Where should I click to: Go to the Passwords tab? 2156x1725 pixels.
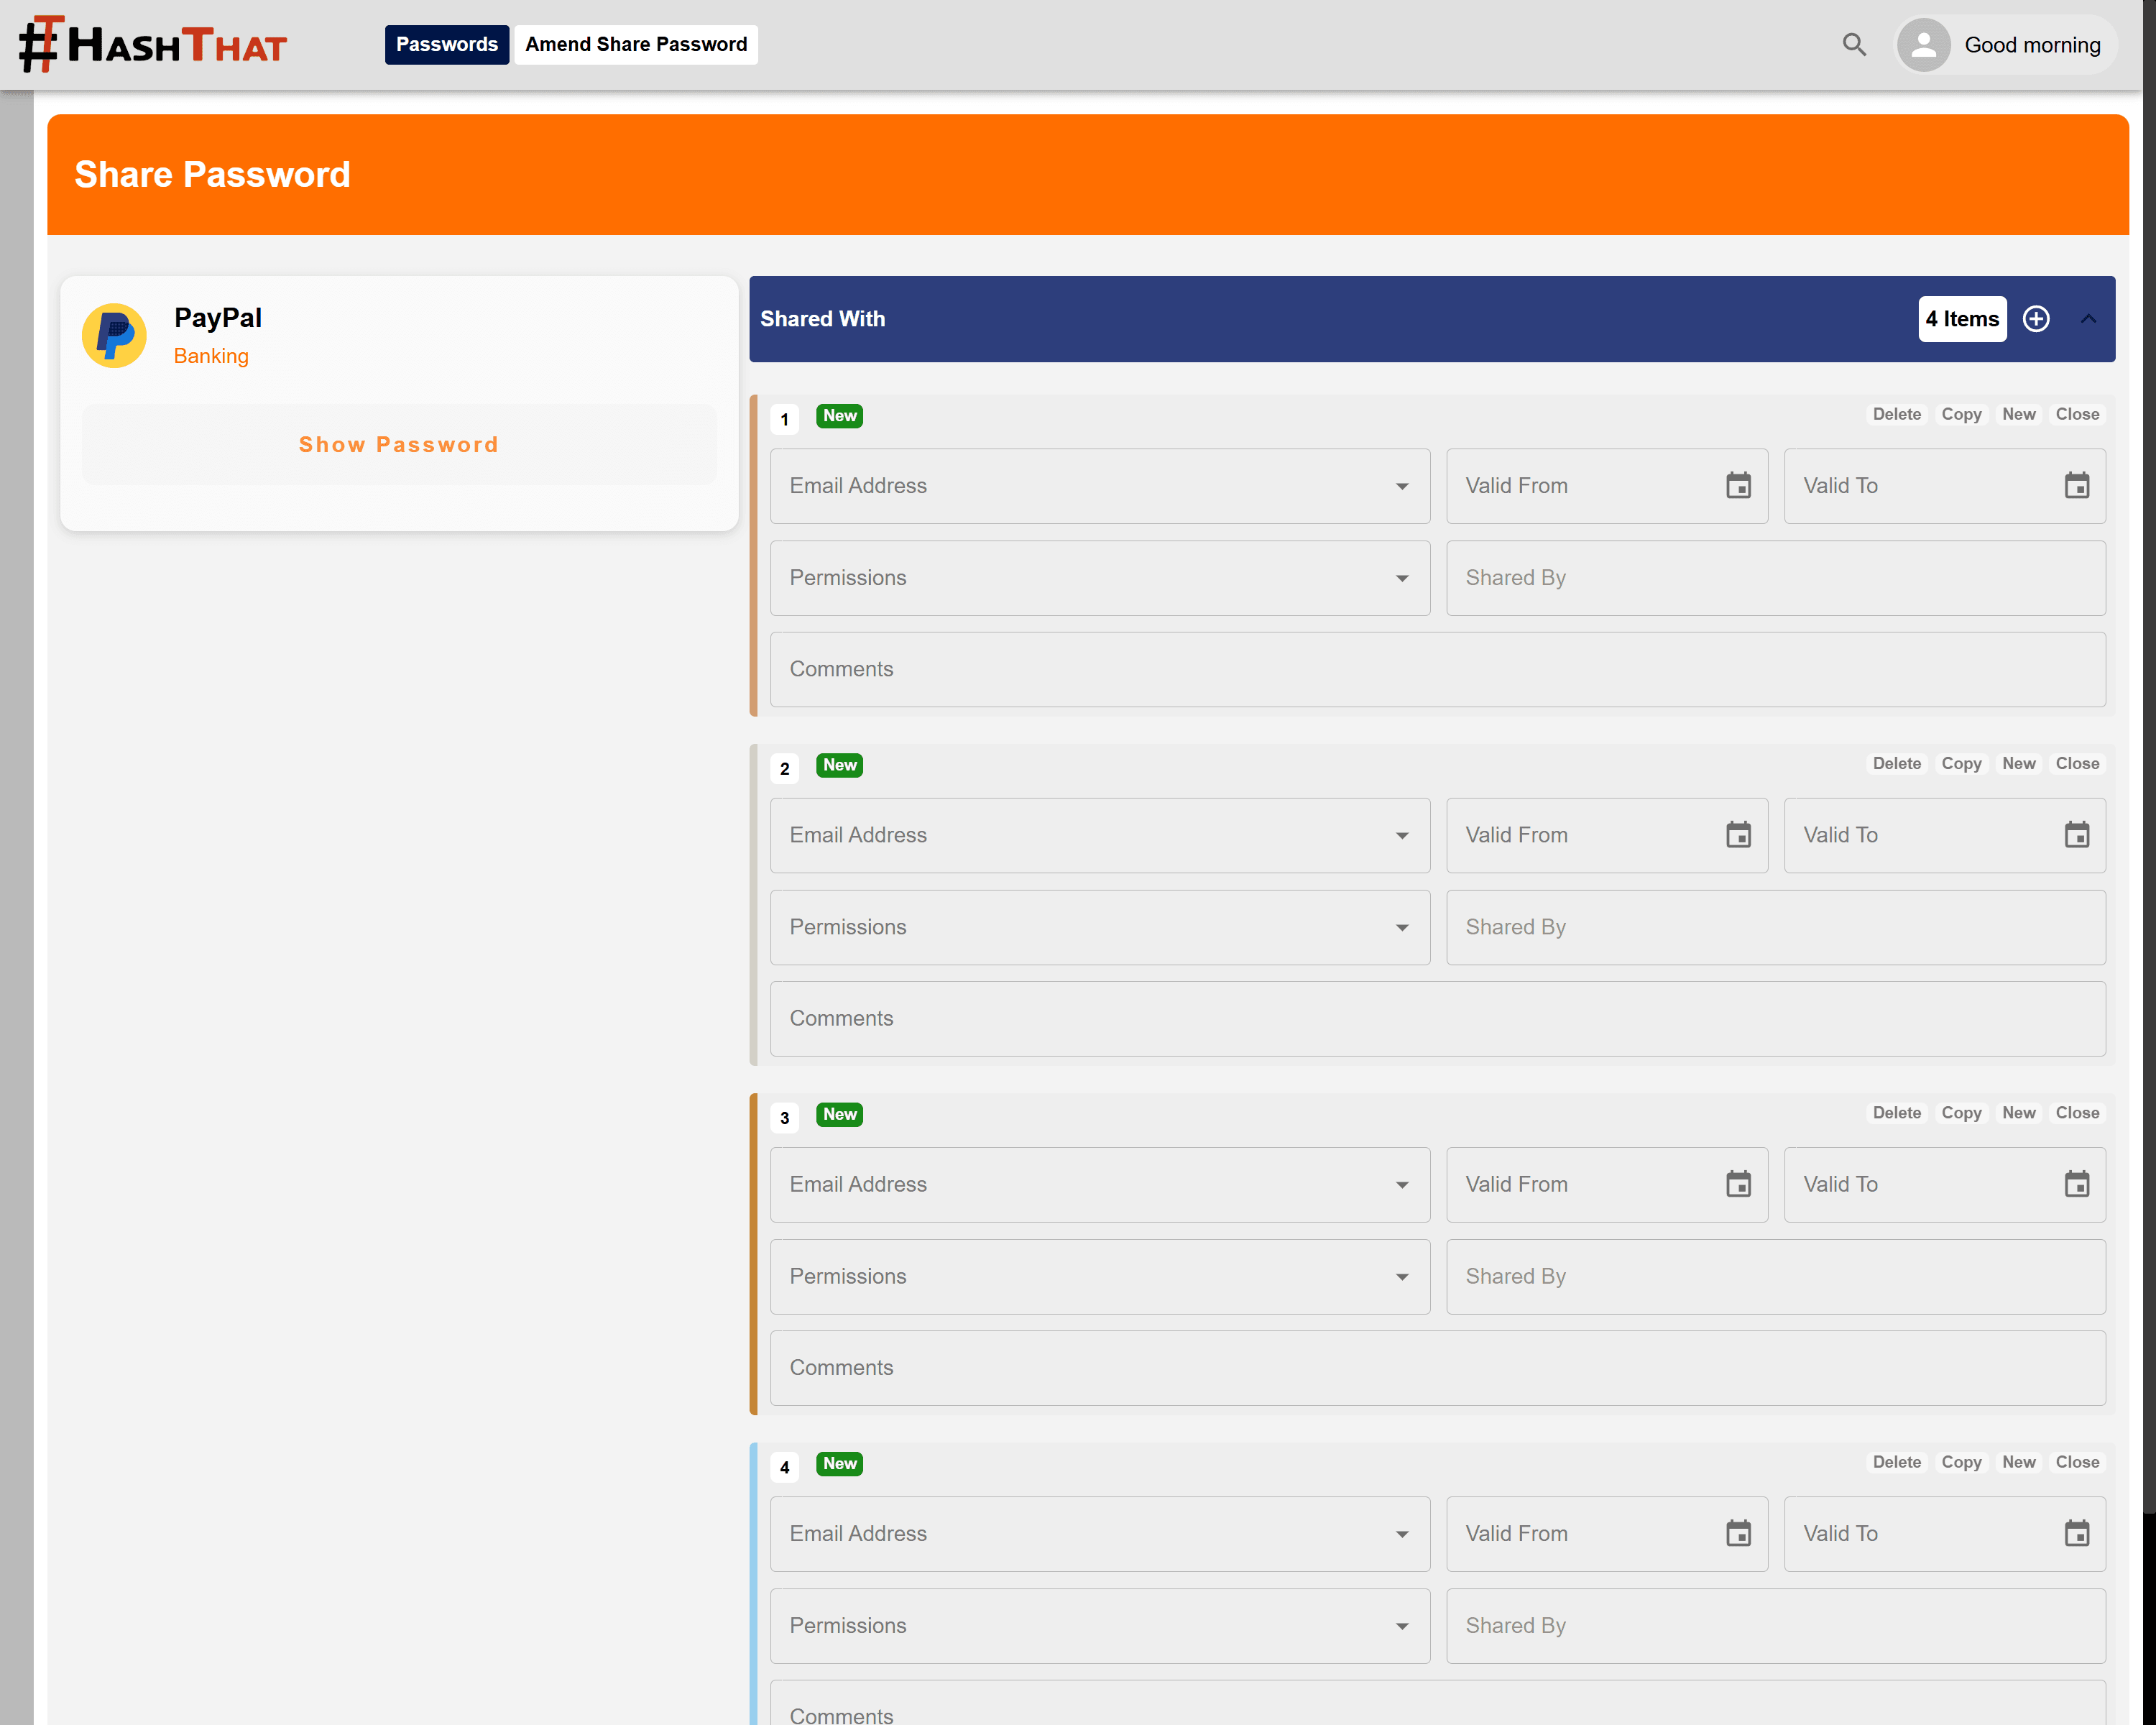(446, 45)
